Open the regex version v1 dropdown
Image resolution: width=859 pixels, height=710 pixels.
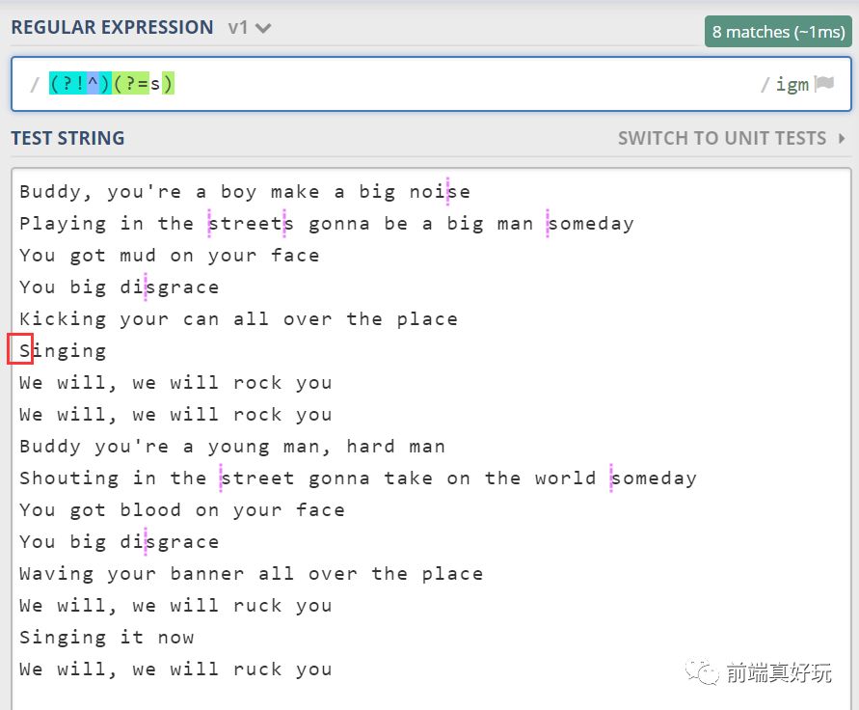click(250, 27)
